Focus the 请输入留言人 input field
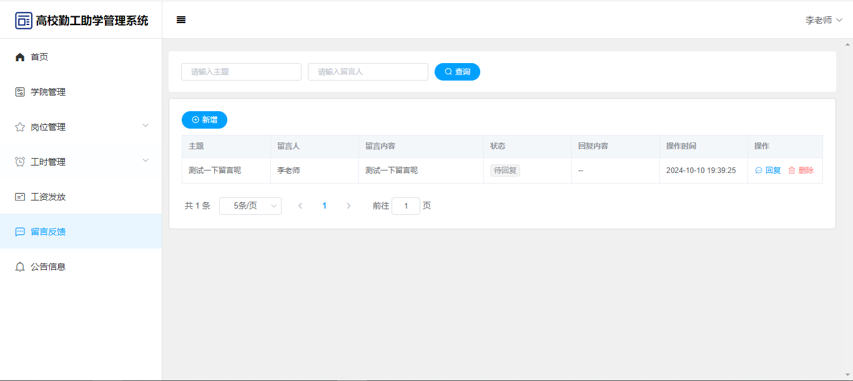The image size is (853, 381). coord(368,72)
